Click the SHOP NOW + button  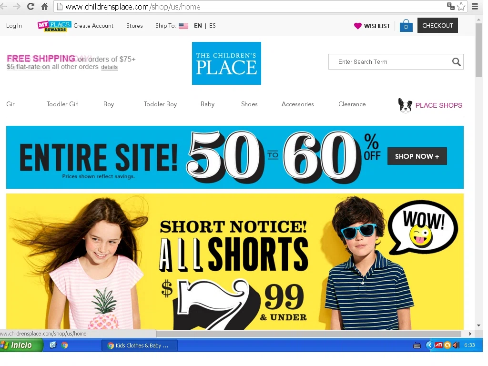417,156
